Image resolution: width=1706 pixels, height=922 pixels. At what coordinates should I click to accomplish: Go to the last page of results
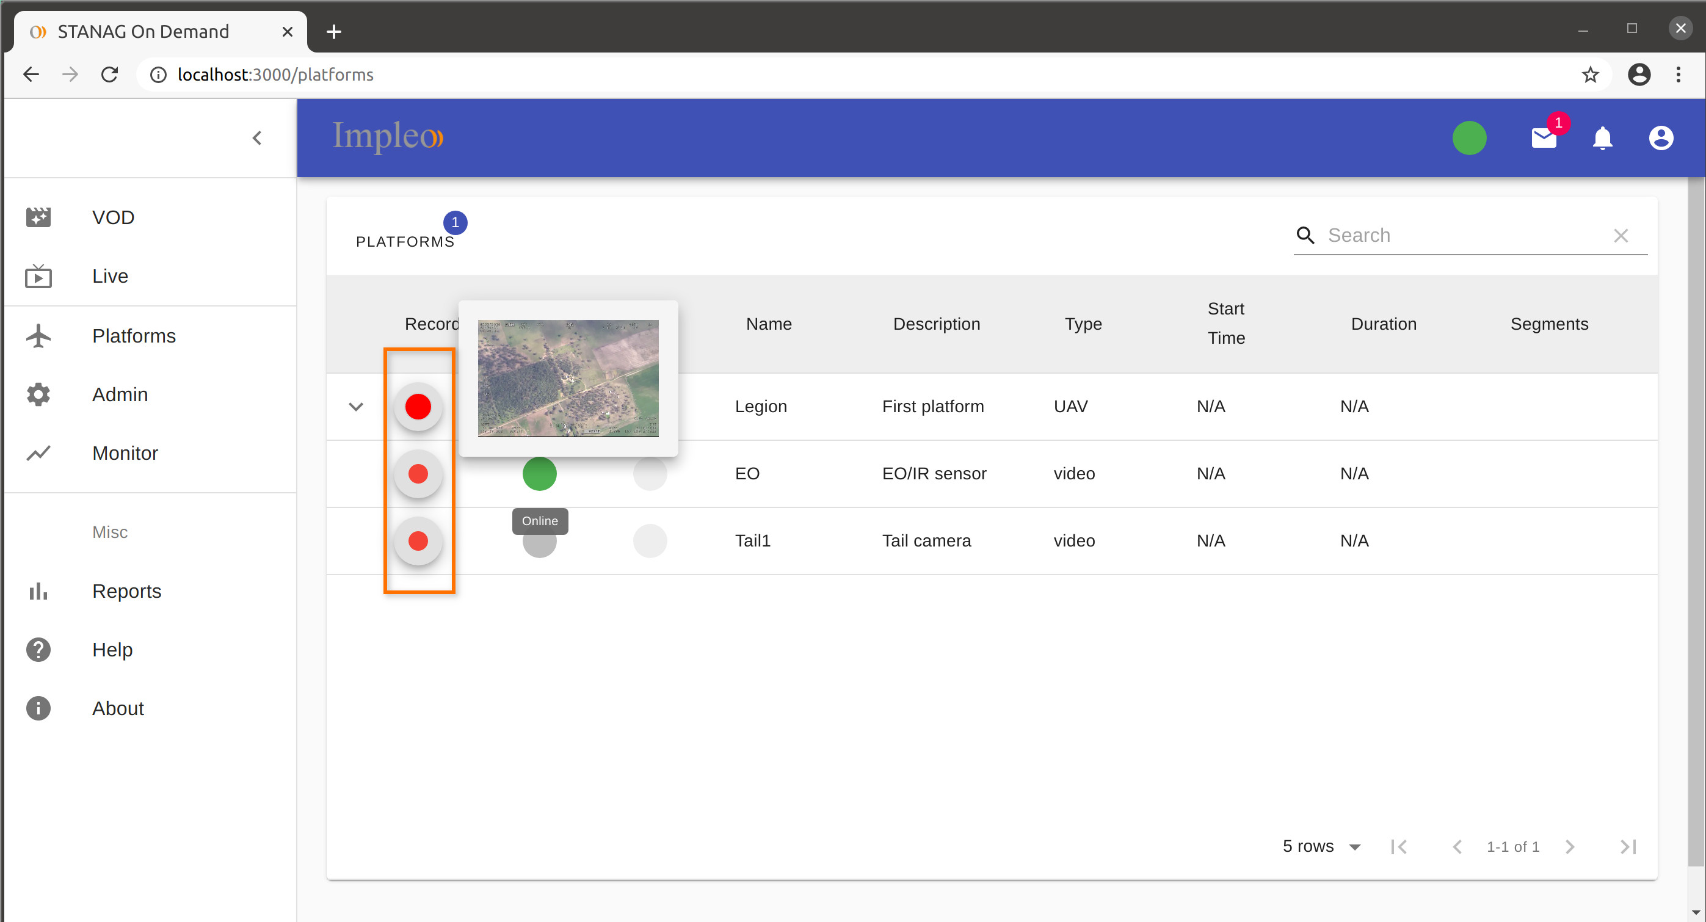pyautogui.click(x=1628, y=846)
